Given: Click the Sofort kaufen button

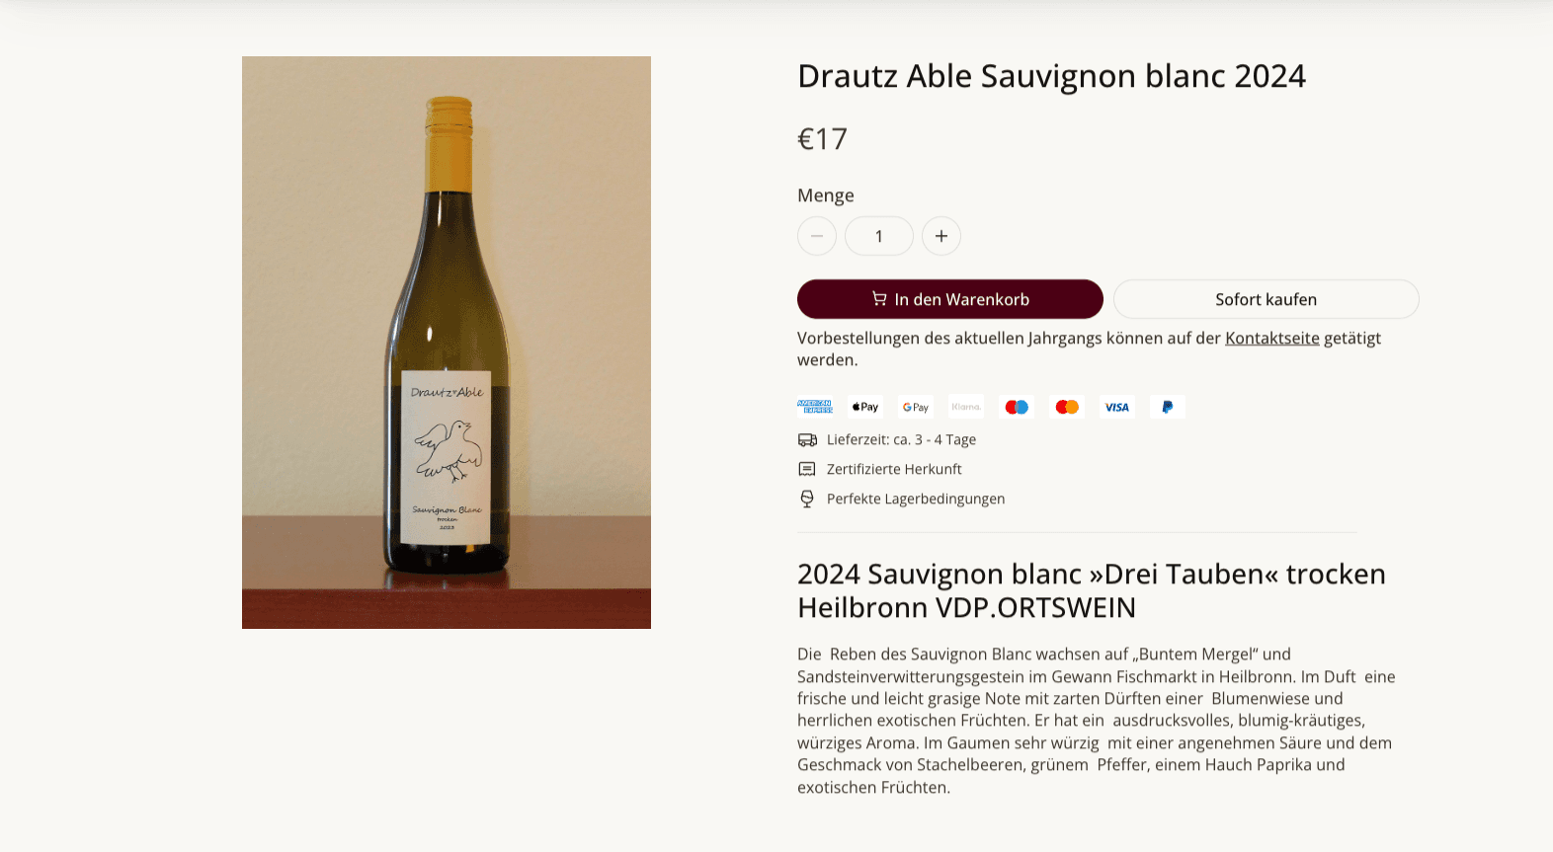Looking at the screenshot, I should 1267,299.
